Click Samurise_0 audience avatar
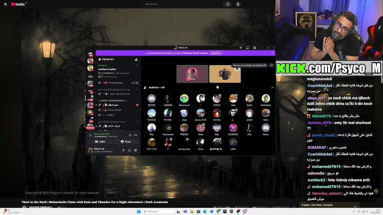Image resolution: width=383 pixels, height=215 pixels. pyautogui.click(x=184, y=99)
